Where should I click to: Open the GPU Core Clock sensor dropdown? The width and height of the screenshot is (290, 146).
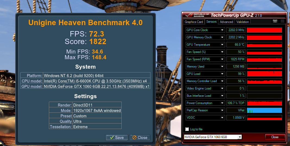pos(222,30)
